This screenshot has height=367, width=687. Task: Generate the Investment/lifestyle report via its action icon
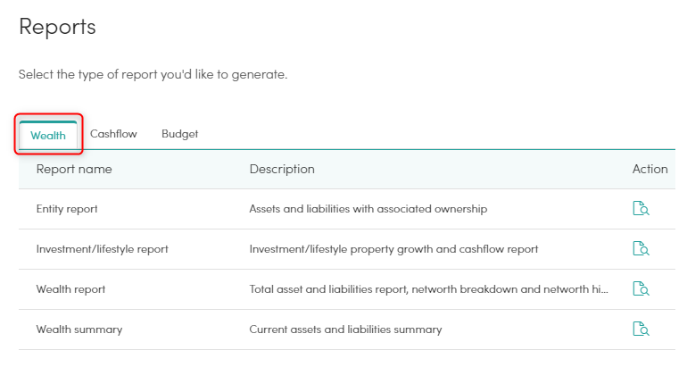pyautogui.click(x=641, y=248)
